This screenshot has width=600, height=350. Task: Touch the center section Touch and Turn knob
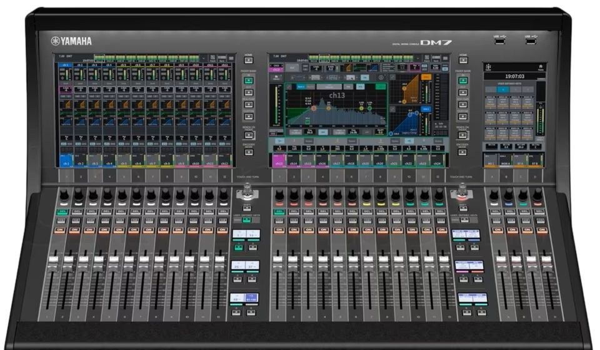[462, 192]
